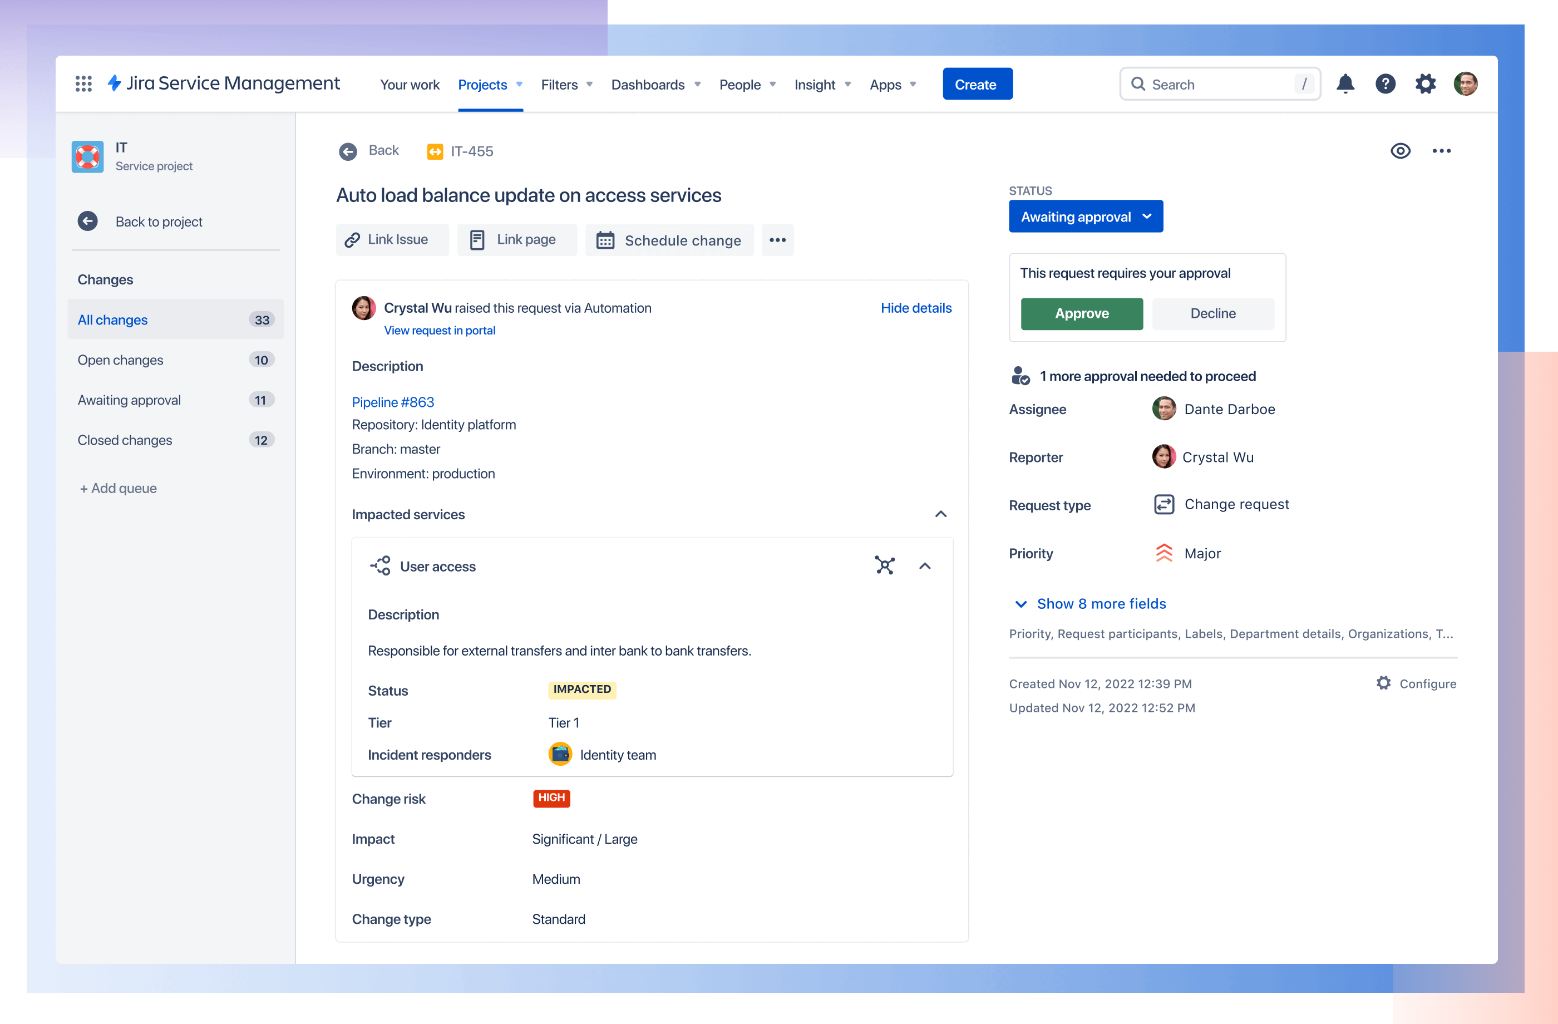Click the Schedule change icon
Viewport: 1558px width, 1024px height.
click(605, 240)
